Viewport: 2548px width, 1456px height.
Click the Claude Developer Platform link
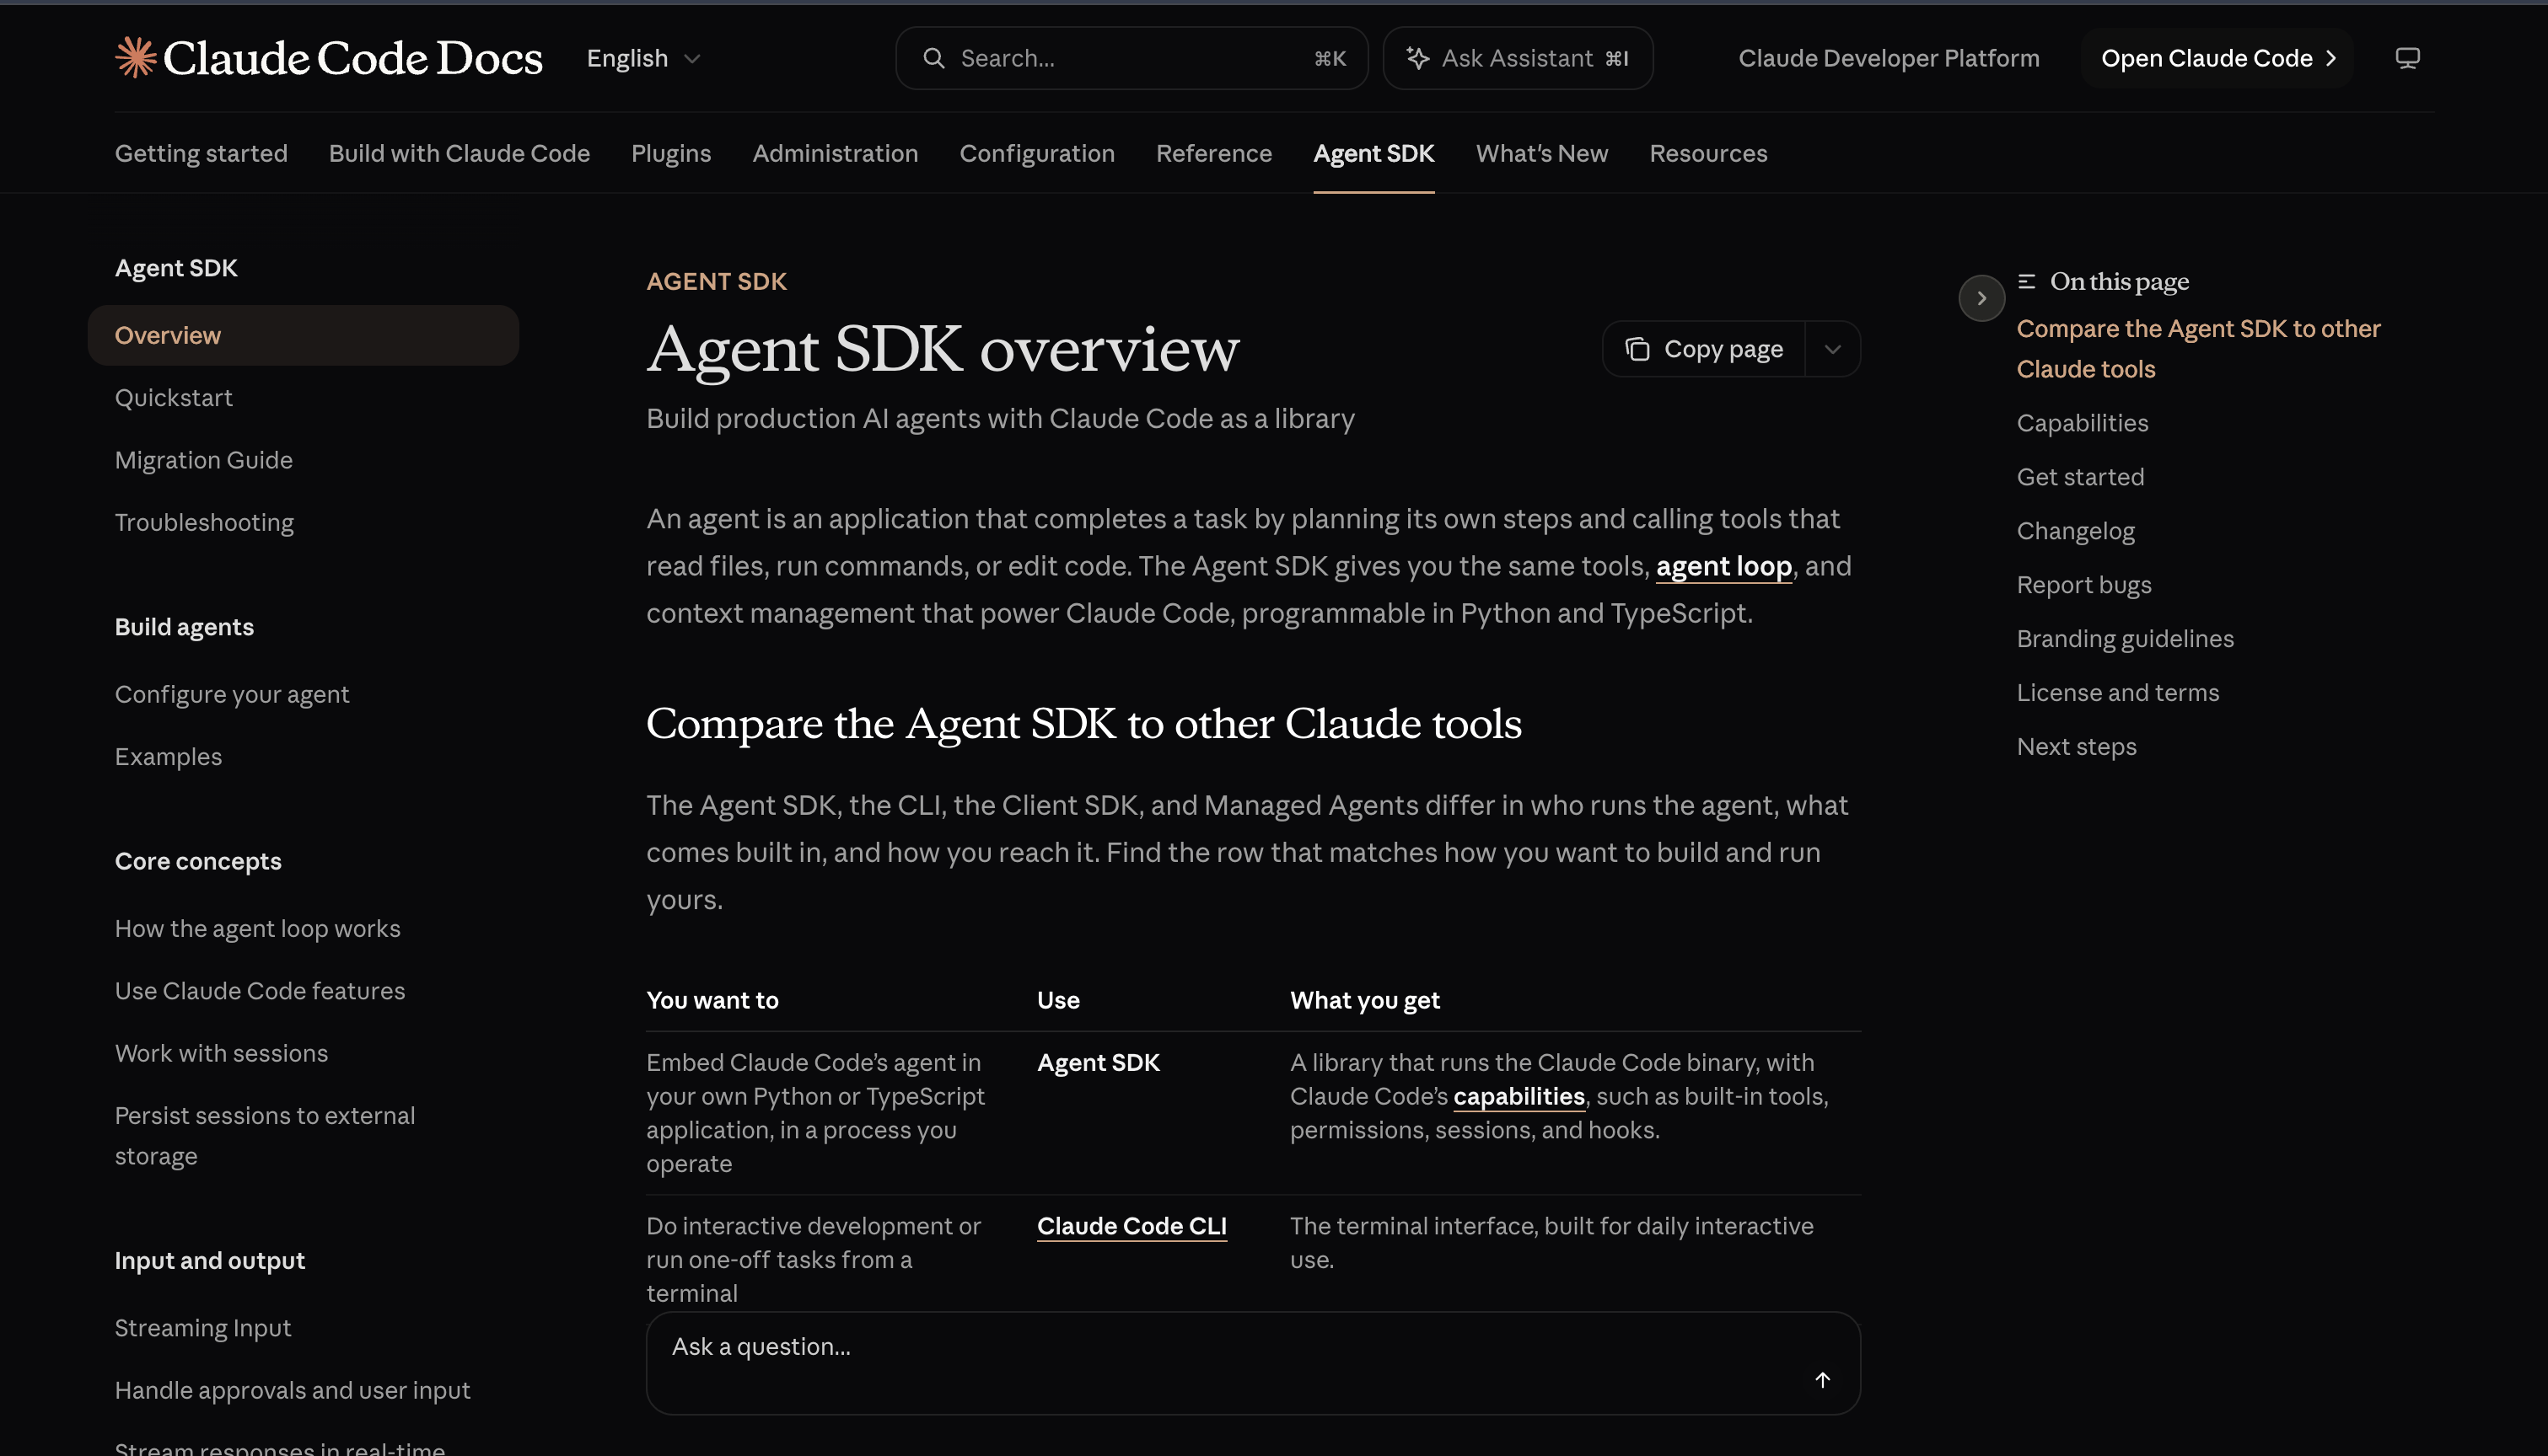pyautogui.click(x=1889, y=58)
